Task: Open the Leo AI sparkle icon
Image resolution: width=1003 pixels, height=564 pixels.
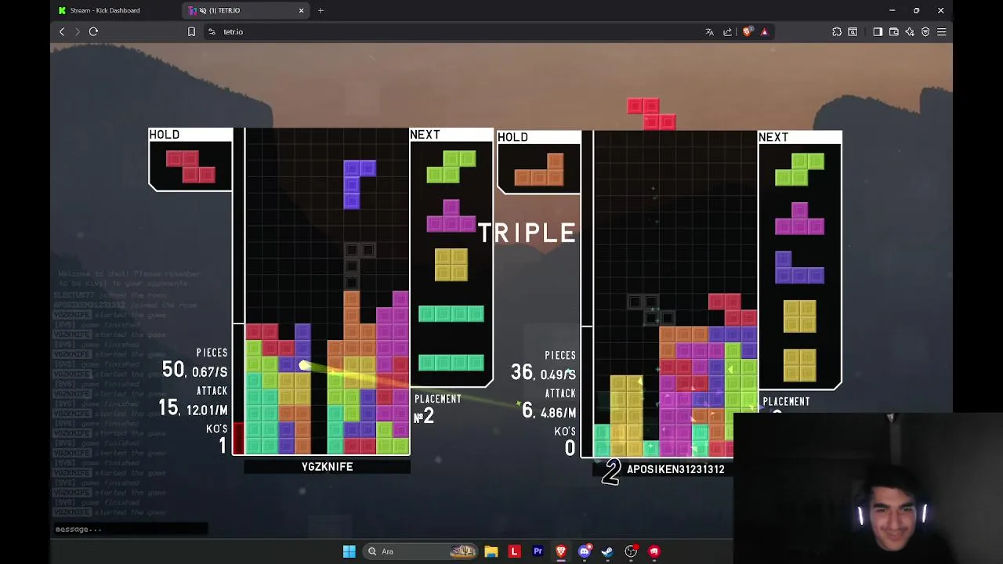Action: point(910,31)
